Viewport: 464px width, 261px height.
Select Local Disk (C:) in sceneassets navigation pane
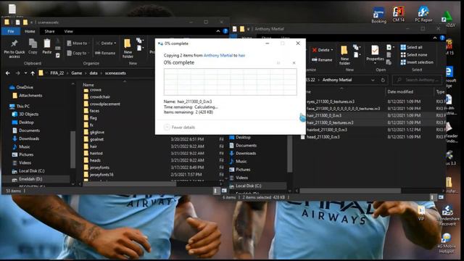pos(31,171)
